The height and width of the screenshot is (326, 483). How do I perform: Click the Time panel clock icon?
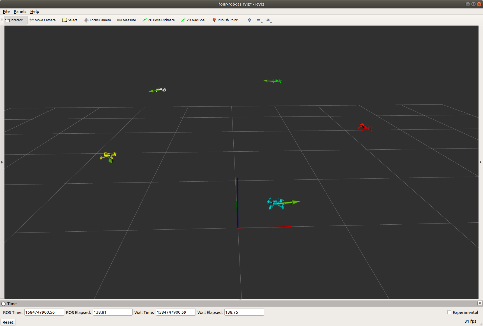point(3,304)
